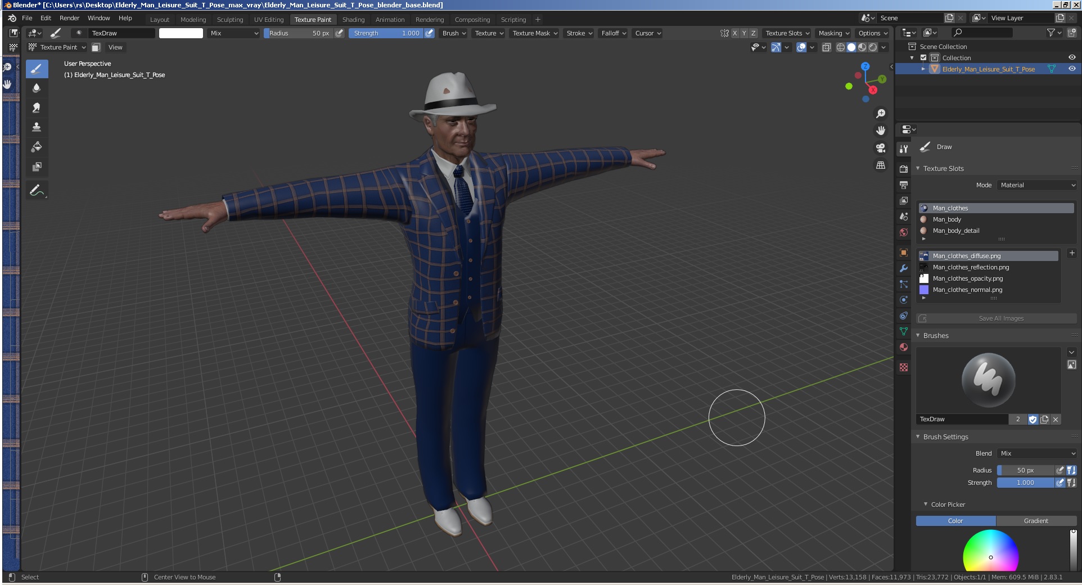Click the Save All Images button
Viewport: 1082px width, 585px height.
[x=996, y=318]
